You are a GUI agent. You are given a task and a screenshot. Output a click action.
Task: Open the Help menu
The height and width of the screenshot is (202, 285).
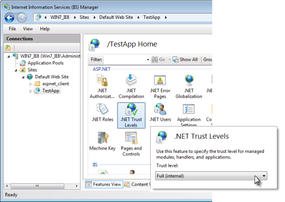pyautogui.click(x=45, y=29)
